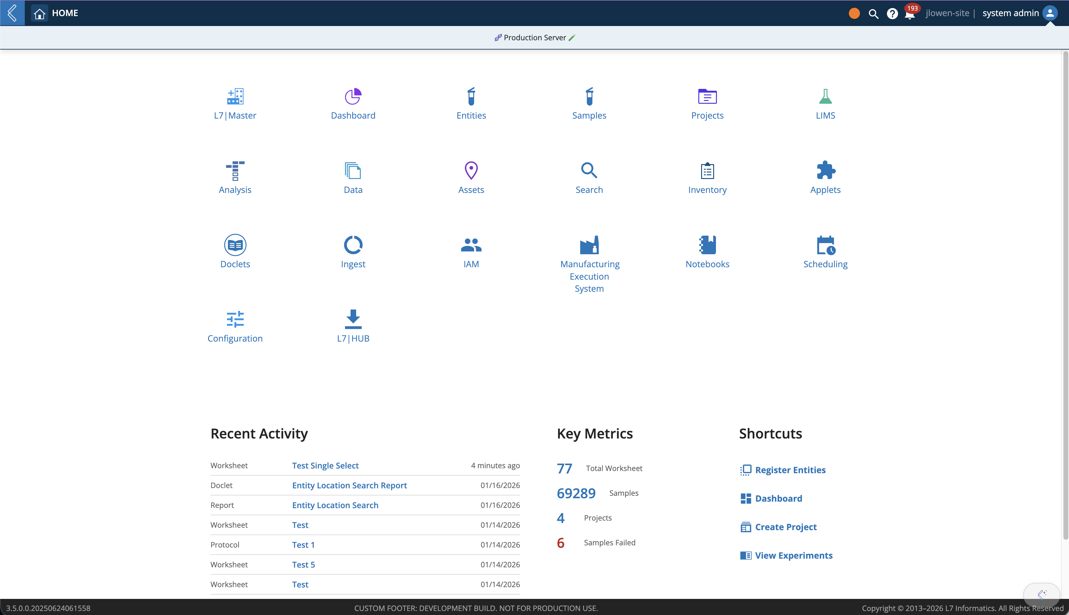Collapse sidebar using the back chevron

[x=12, y=13]
